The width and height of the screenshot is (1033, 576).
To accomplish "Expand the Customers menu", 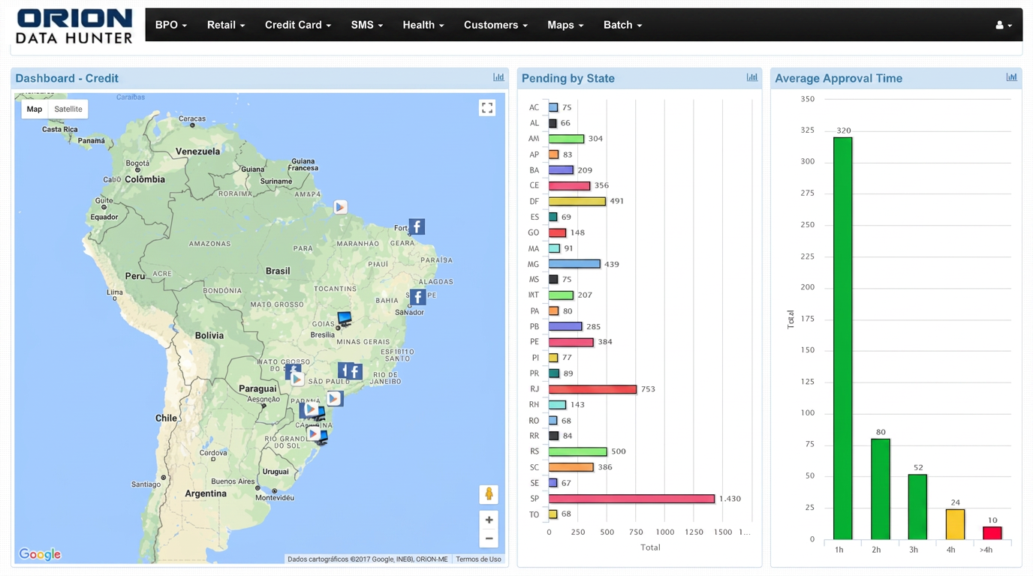I will (495, 25).
